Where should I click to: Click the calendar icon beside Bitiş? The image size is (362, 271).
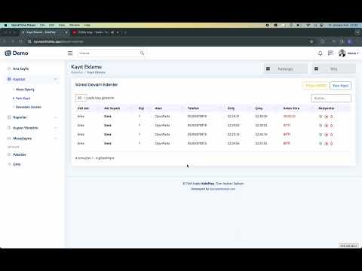[316, 69]
